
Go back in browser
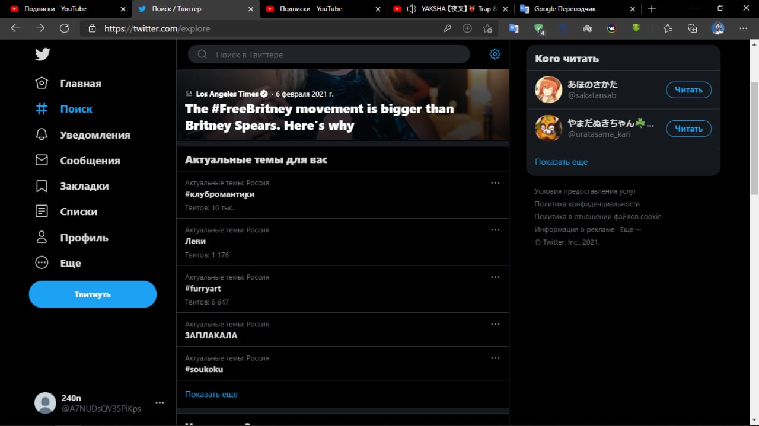pyautogui.click(x=15, y=28)
